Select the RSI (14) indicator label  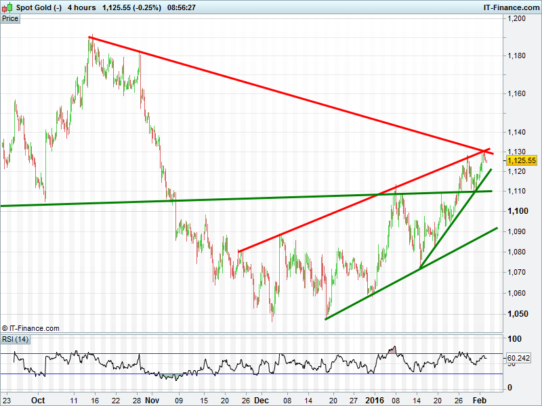point(16,339)
